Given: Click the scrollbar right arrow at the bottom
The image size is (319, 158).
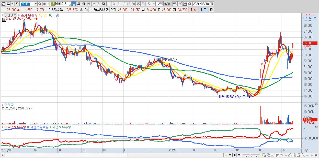Looking at the screenshot, I should 226,155.
